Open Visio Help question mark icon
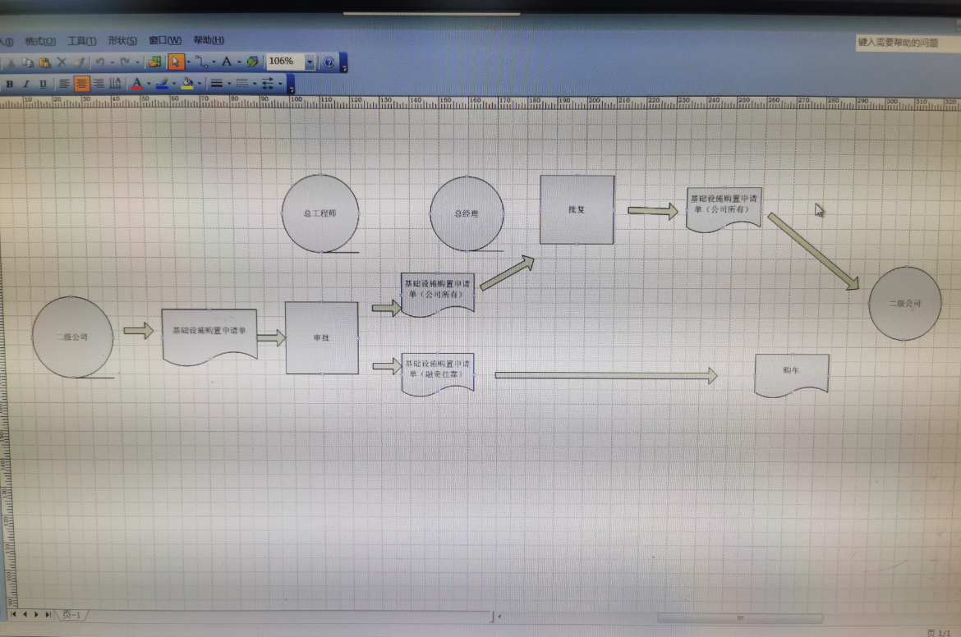 329,62
